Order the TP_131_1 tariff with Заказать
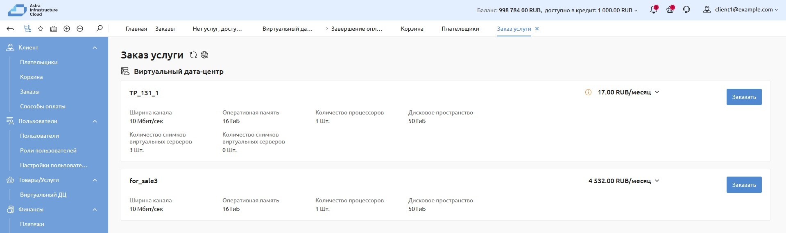Viewport: 786px width, 233px height. [744, 97]
